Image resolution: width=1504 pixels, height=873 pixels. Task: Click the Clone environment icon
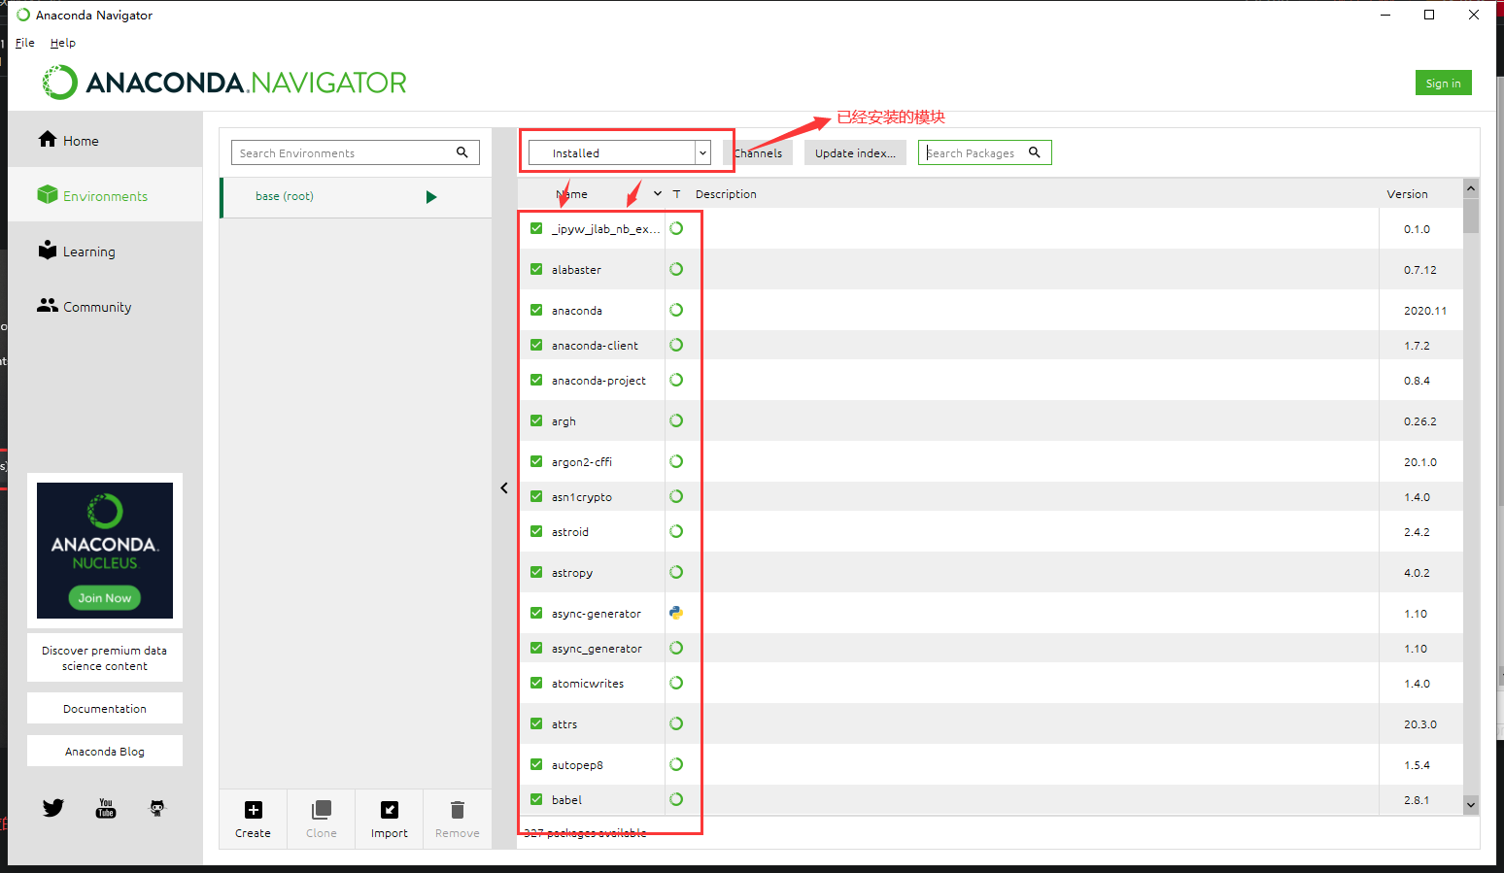tap(322, 810)
